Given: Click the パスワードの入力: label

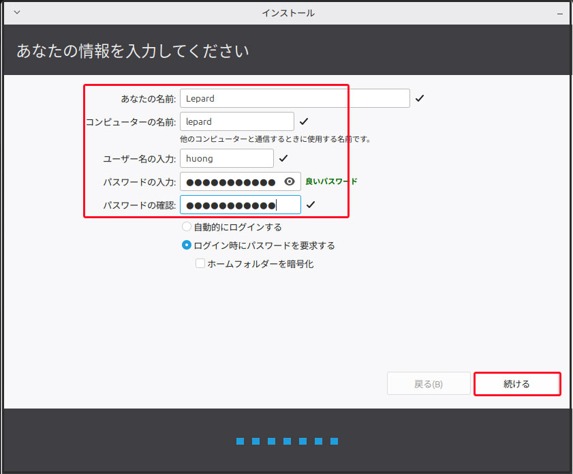Looking at the screenshot, I should (140, 182).
